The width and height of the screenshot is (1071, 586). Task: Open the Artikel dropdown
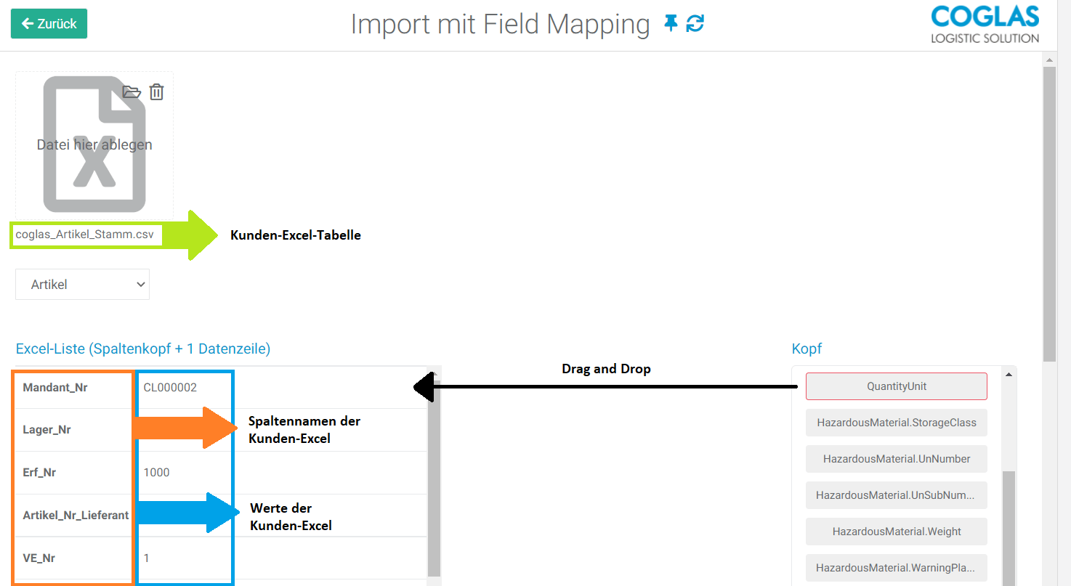point(81,284)
